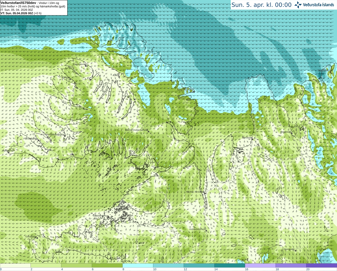The image size is (337, 271).
Task: Click the Sun. 5. apr. kl. 00:00 timestamp
Action: click(261, 5)
